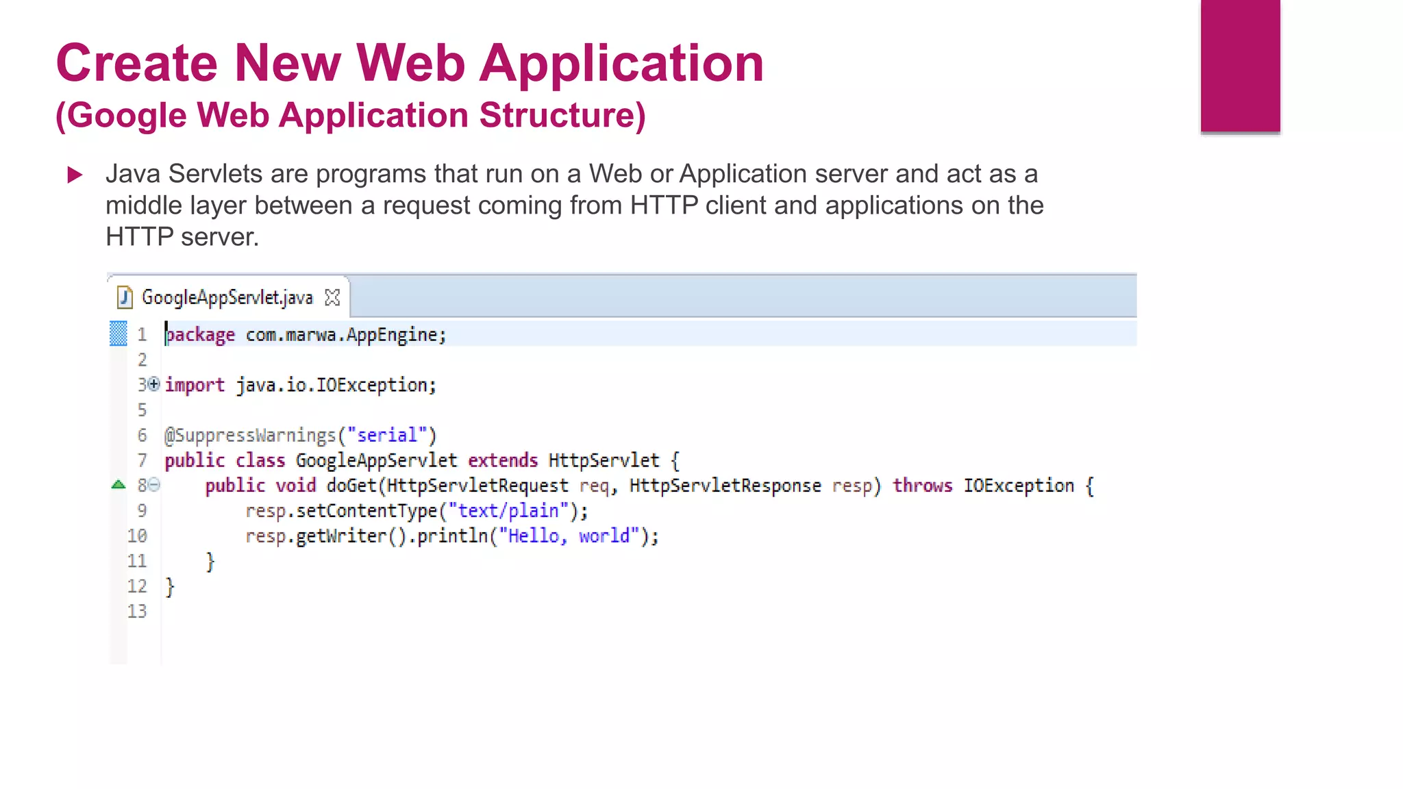Click the import java.io.IOException line
The image size is (1403, 789).
(x=300, y=385)
